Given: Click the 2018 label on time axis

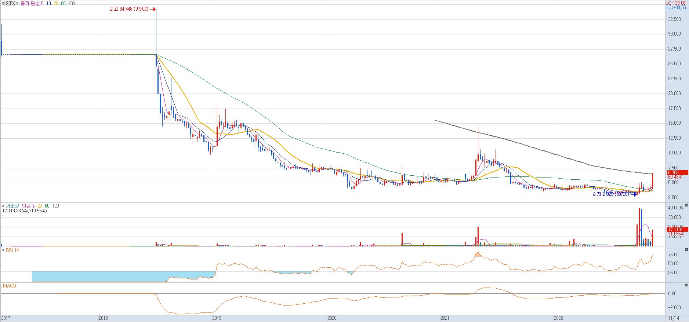Looking at the screenshot, I should click(103, 318).
